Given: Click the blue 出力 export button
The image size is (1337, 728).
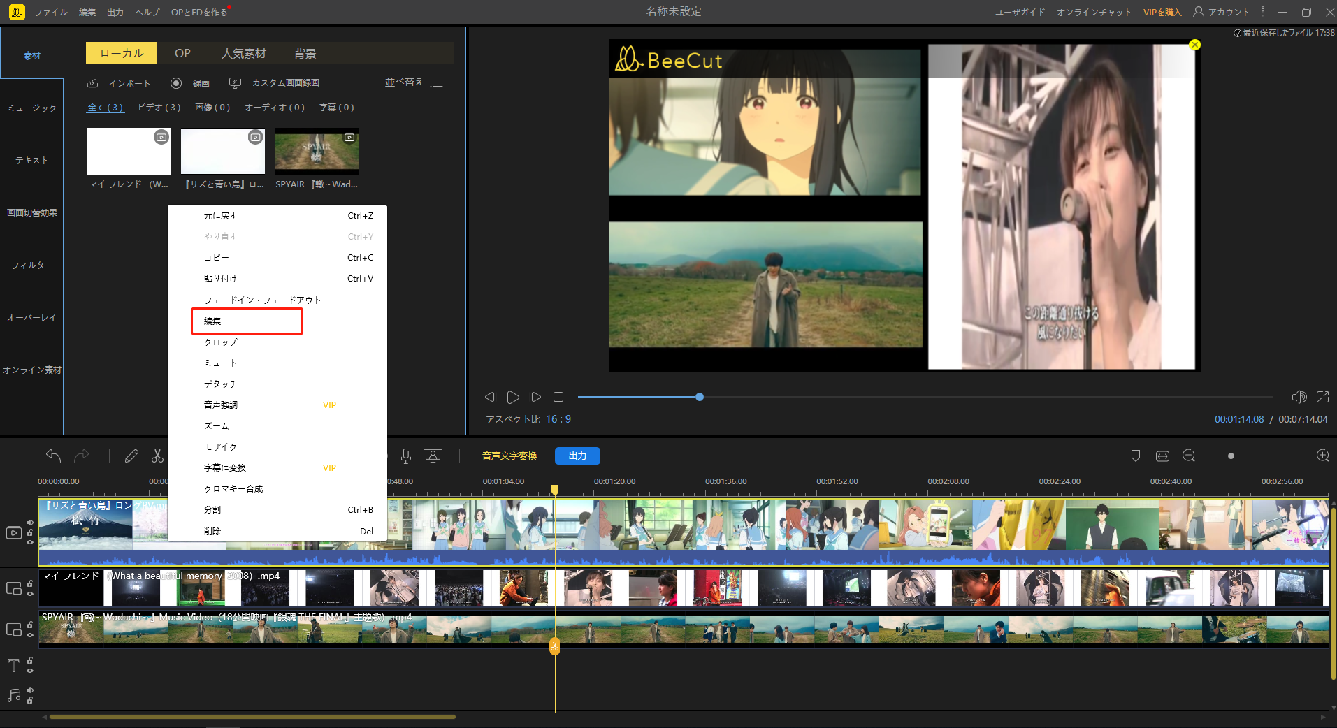Looking at the screenshot, I should point(577,456).
